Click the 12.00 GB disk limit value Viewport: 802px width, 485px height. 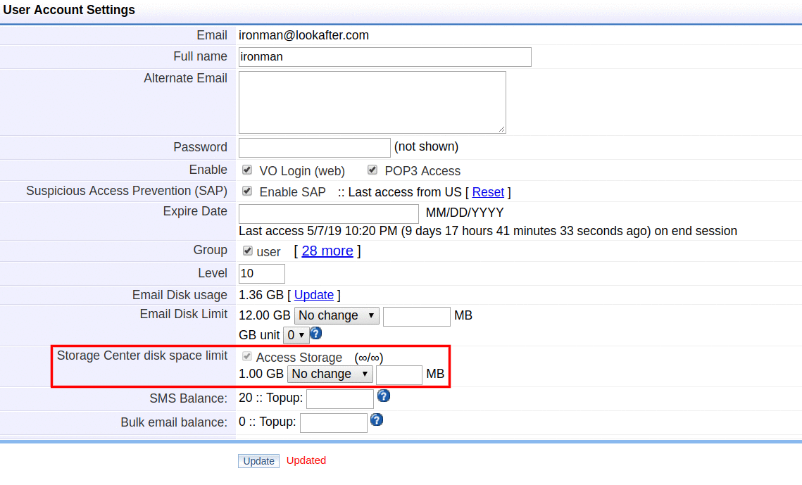265,315
